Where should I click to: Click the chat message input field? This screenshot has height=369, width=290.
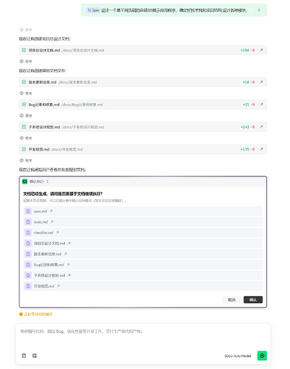click(143, 336)
